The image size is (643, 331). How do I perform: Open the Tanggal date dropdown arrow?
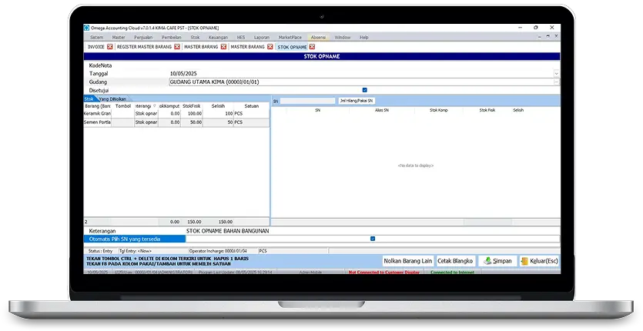[x=557, y=73]
